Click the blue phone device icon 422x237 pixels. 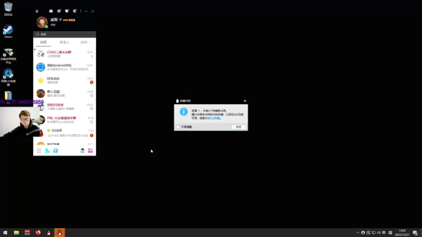point(41,67)
